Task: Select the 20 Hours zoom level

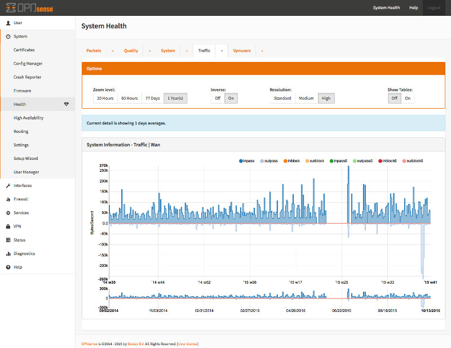Action: pyautogui.click(x=105, y=98)
